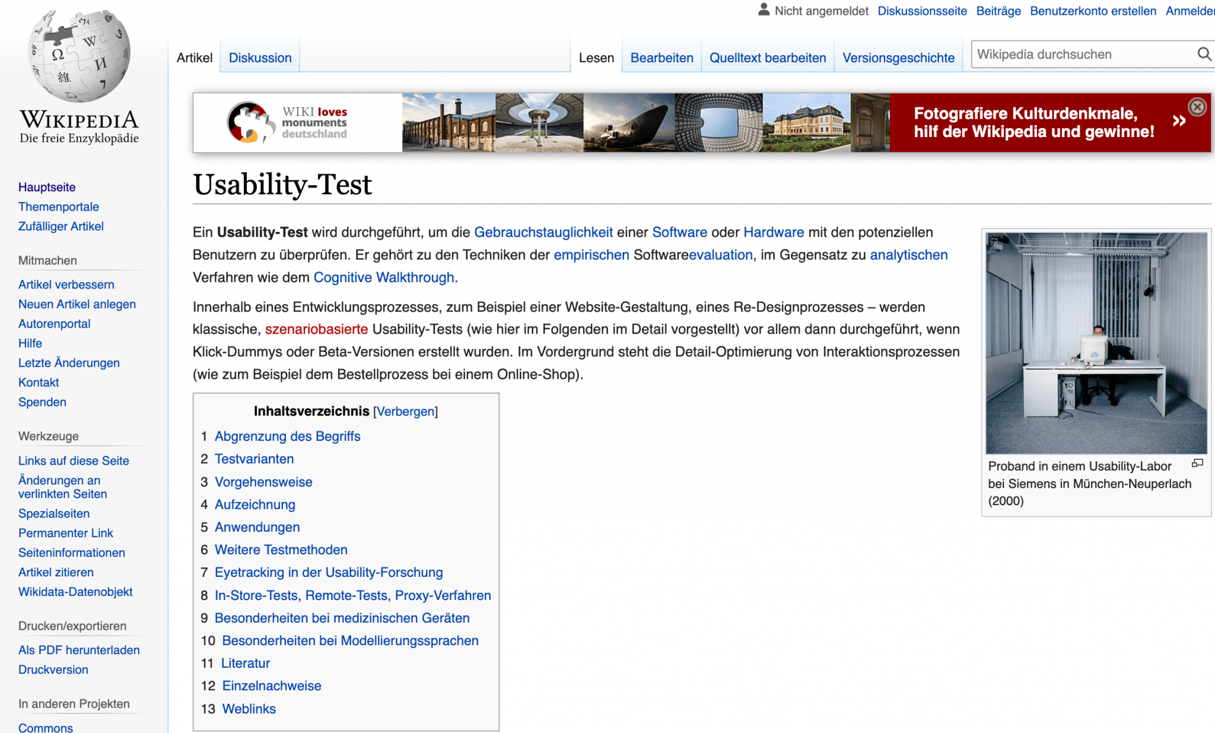1215x733 pixels.
Task: Switch to the Diskussion tab
Action: 260,58
